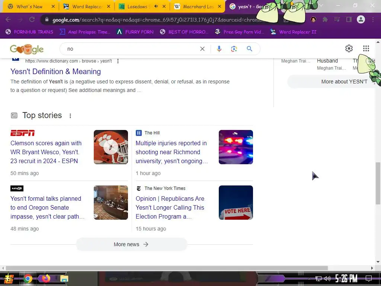Reload the current page

point(32,19)
